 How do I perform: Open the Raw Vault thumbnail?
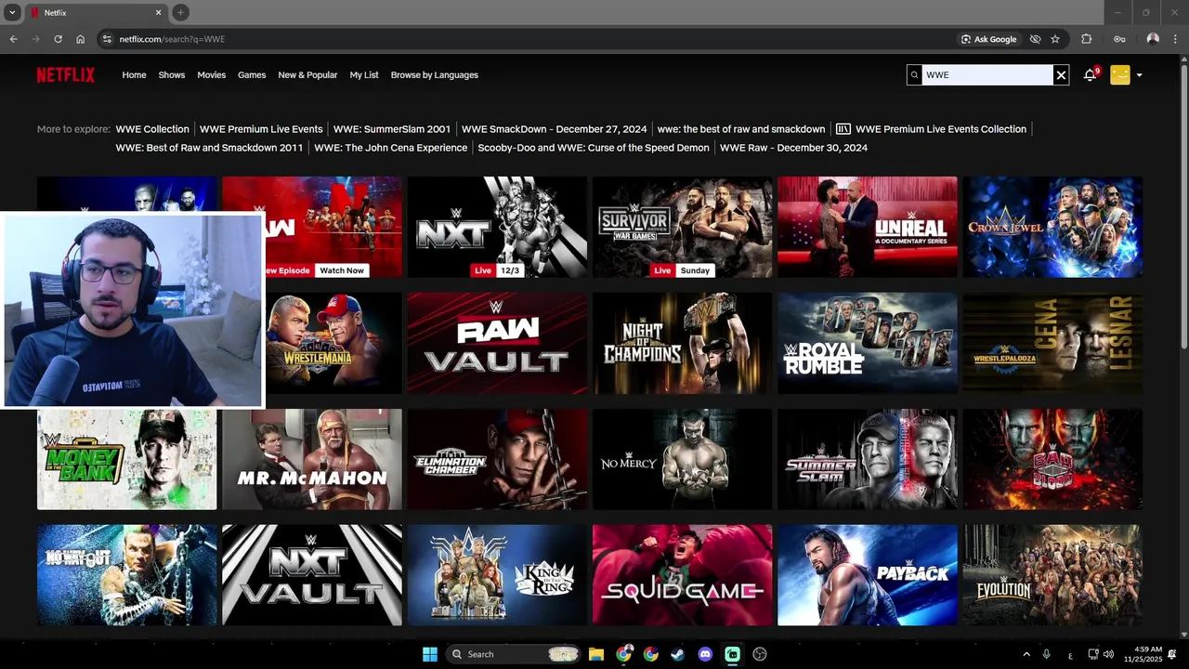497,343
